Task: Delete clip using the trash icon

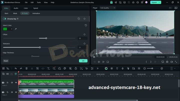Action: tap(26, 68)
